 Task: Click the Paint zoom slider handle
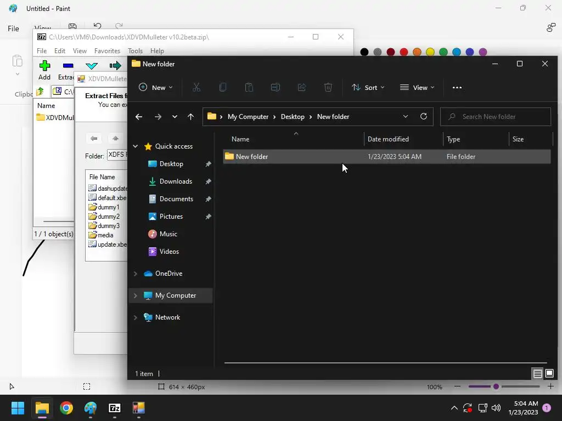click(x=496, y=386)
